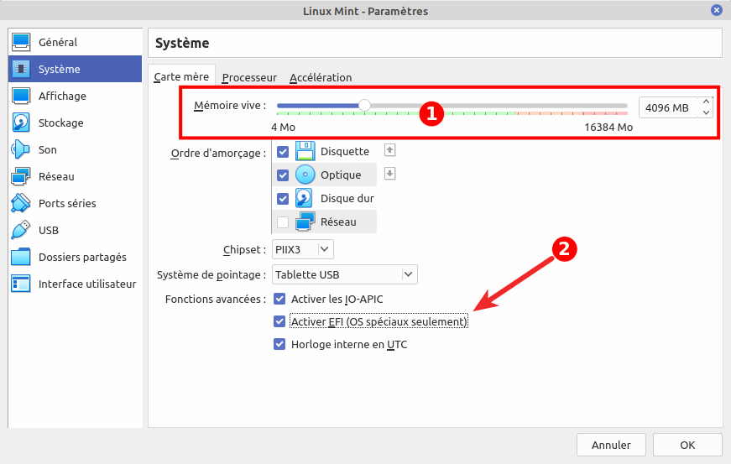Click the Mémoire vive slider handle
Viewport: 731px width, 464px height.
(x=364, y=106)
